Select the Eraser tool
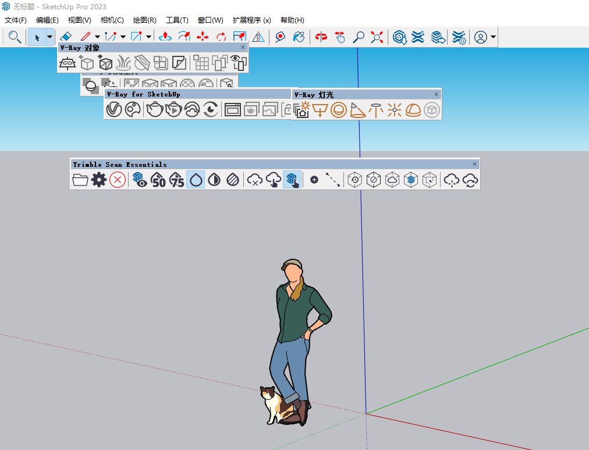Viewport: 589px width, 450px height. point(66,36)
